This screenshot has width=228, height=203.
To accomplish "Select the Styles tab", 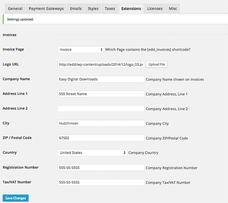I will point(93,8).
